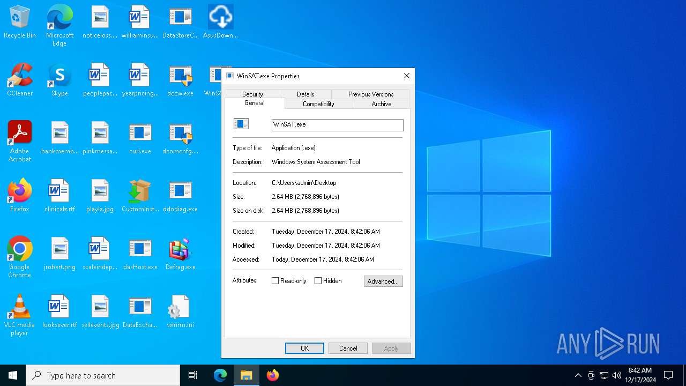Select the CCleaner desktop shortcut
Image resolution: width=686 pixels, height=386 pixels.
click(20, 80)
